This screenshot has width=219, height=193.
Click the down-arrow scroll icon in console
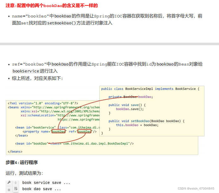tap(16, 182)
